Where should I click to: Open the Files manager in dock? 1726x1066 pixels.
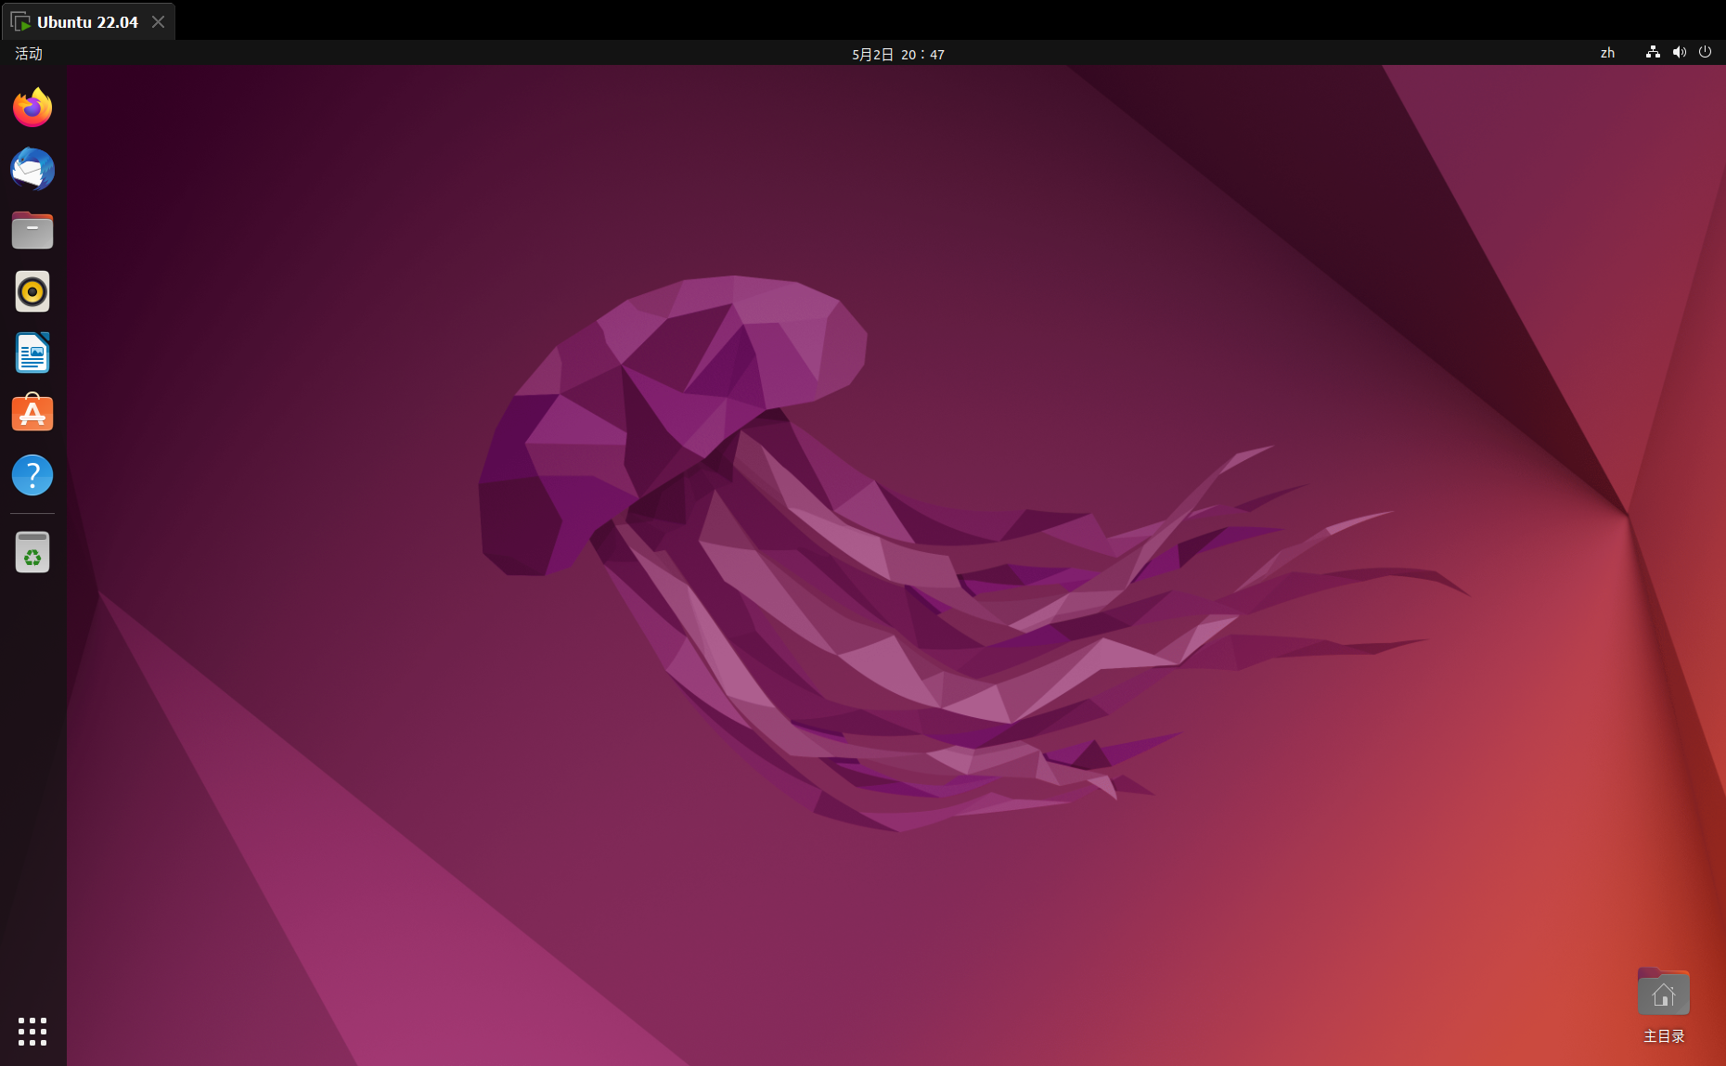tap(32, 230)
